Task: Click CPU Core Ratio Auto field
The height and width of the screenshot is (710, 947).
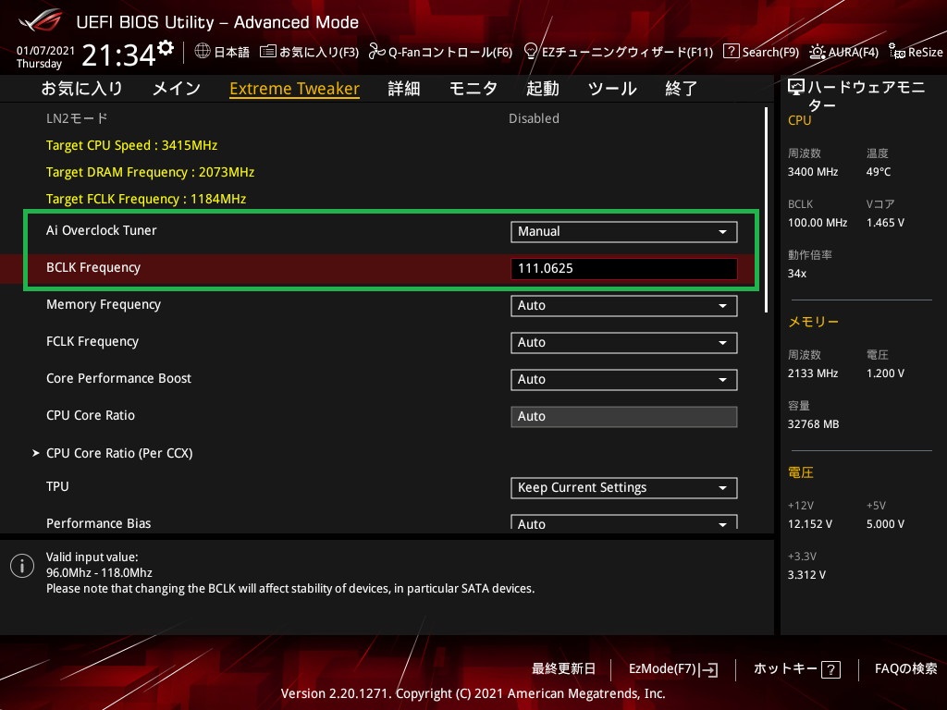Action: point(624,417)
